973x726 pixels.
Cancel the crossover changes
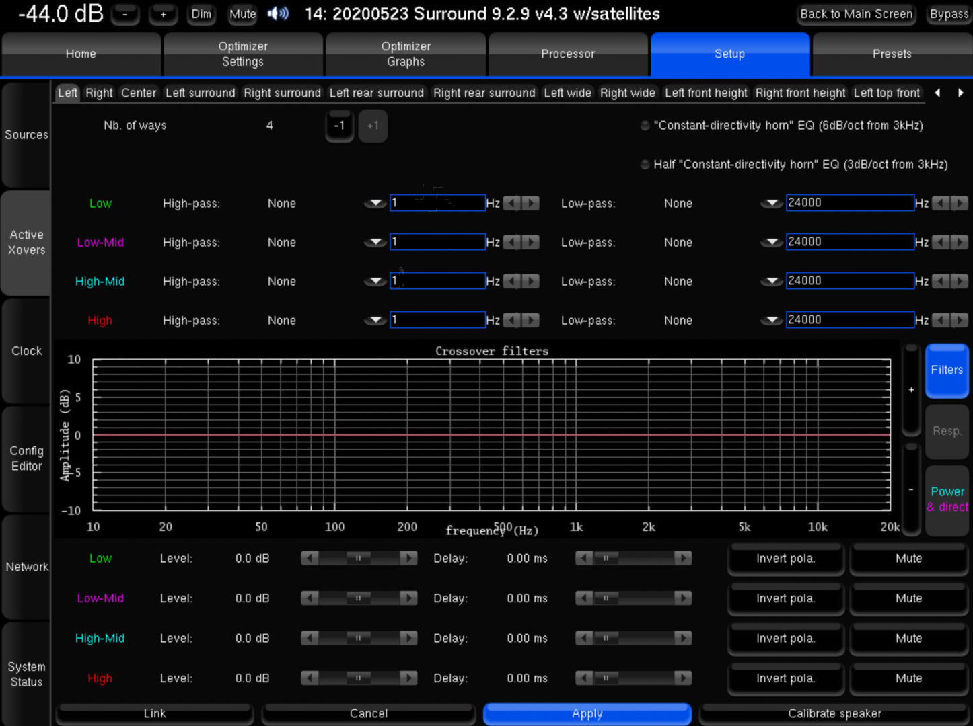(x=369, y=713)
